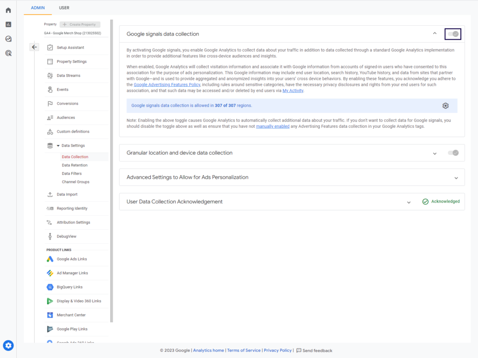Collapse the Google signals data collection section
Image resolution: width=478 pixels, height=358 pixels.
point(435,34)
